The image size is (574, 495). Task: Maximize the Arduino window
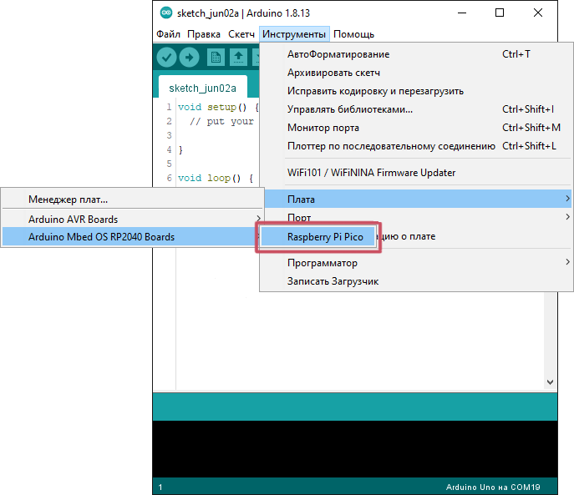tap(500, 13)
